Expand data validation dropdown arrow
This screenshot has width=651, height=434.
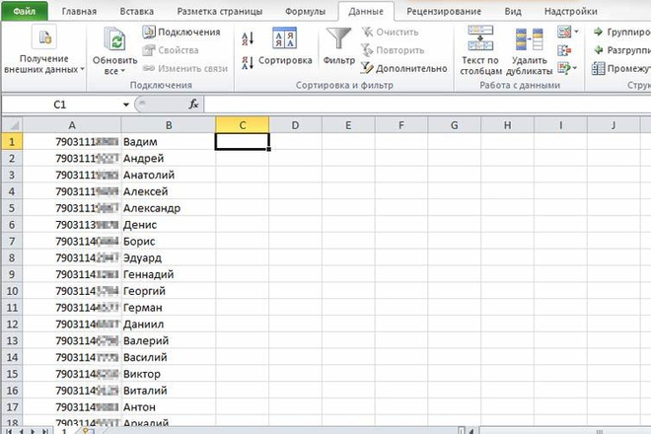pyautogui.click(x=576, y=32)
